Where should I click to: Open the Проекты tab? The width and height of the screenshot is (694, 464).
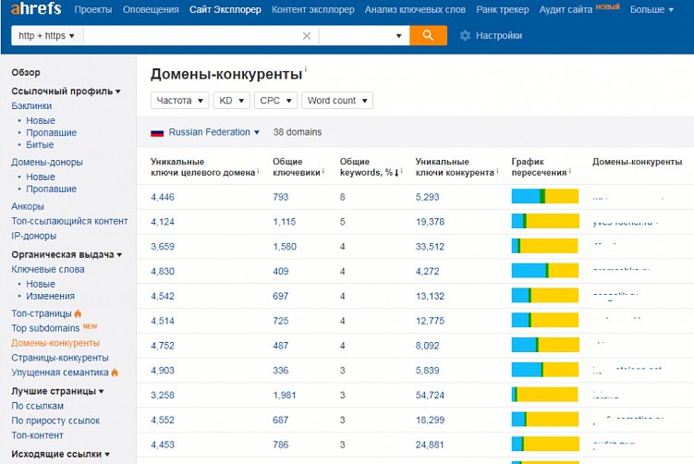point(93,9)
